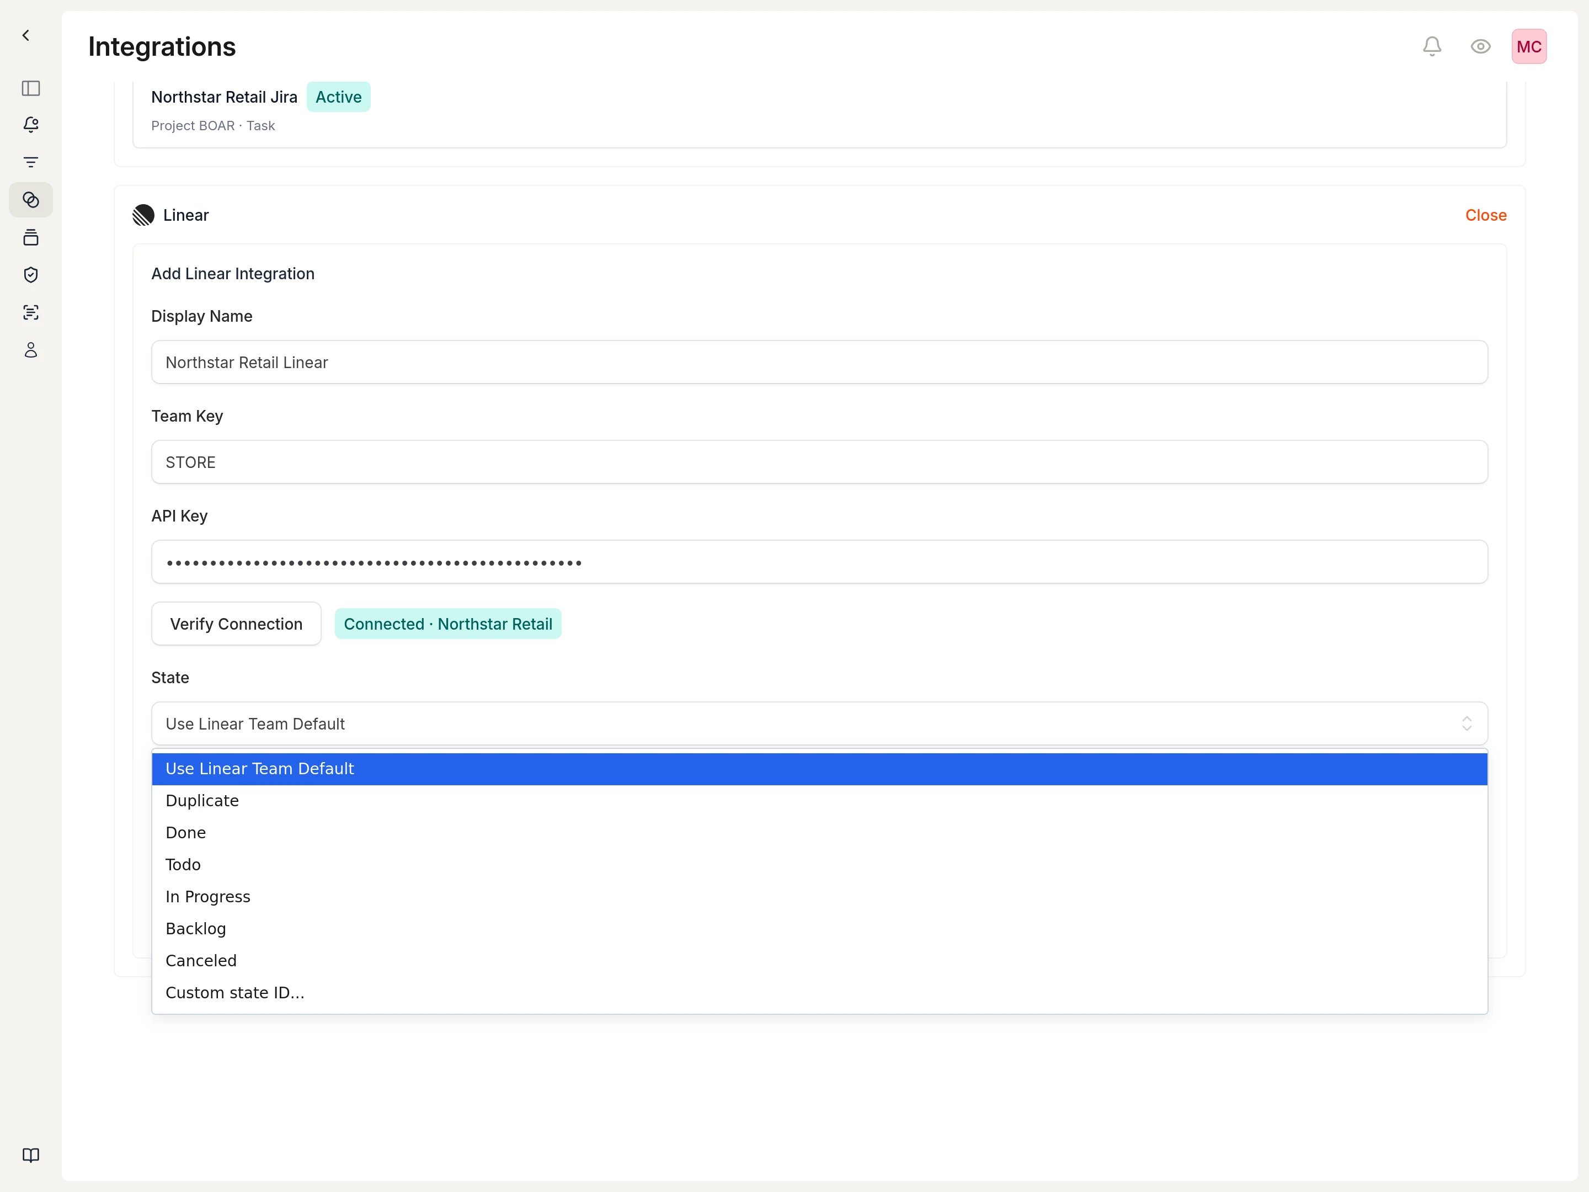Screen dimensions: 1589x1192
Task: Collapse the State dropdown selector
Action: click(819, 723)
